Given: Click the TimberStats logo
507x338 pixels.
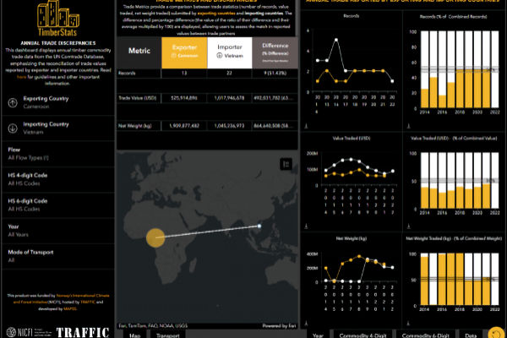Looking at the screenshot, I should tap(57, 18).
